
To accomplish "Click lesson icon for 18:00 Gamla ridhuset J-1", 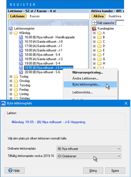I will [21, 50].
